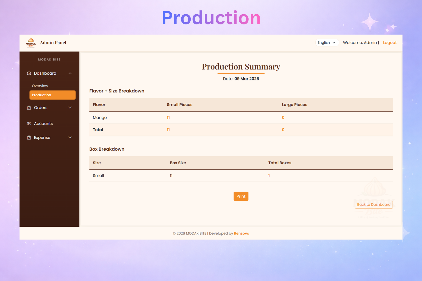Click the Small Pieces column header
This screenshot has width=422, height=281.
179,105
